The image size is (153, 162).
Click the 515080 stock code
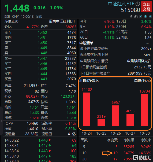click(130, 10)
